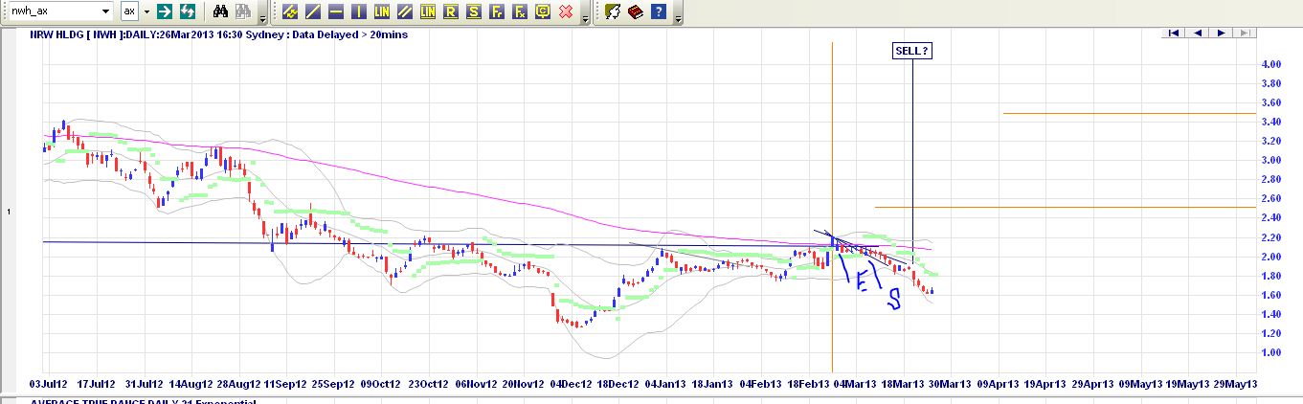
Task: Click the 04Mar13 date axis label
Action: (854, 384)
